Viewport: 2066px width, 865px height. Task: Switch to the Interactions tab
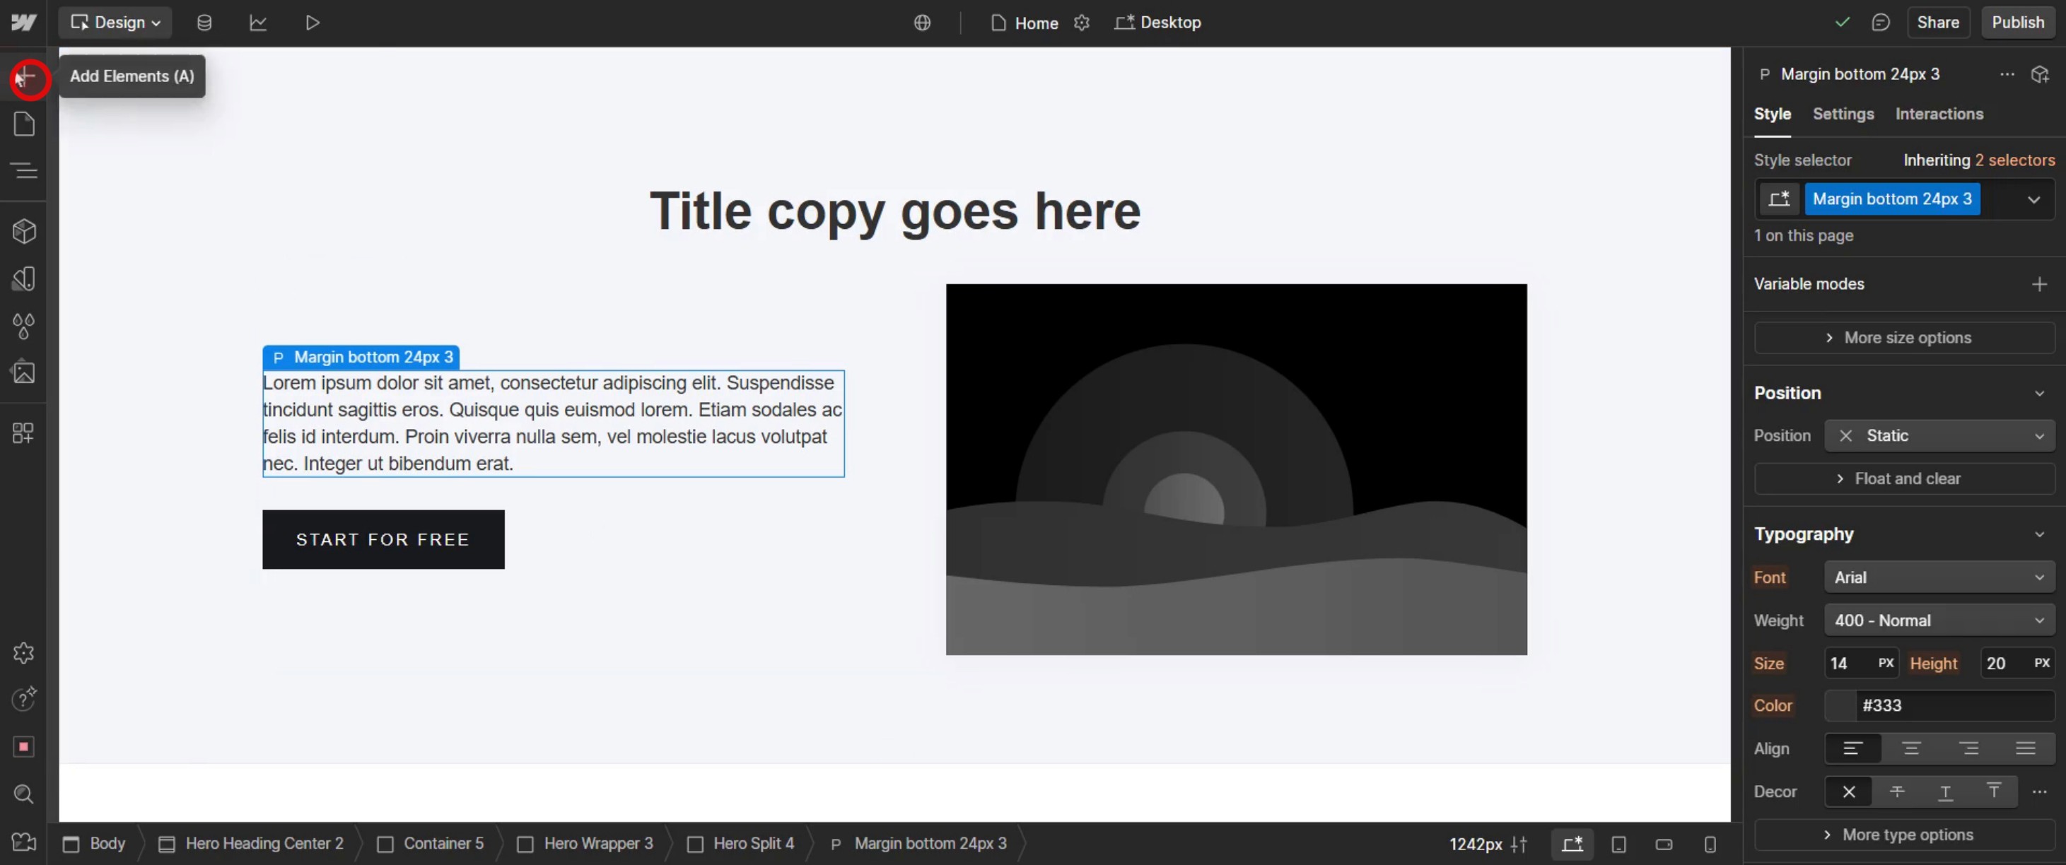click(x=1939, y=114)
